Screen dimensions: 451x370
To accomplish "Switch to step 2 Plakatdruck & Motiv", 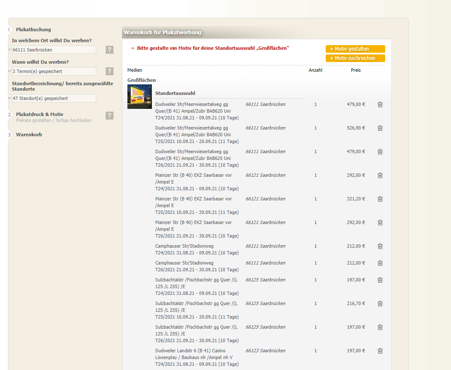I will pos(40,114).
